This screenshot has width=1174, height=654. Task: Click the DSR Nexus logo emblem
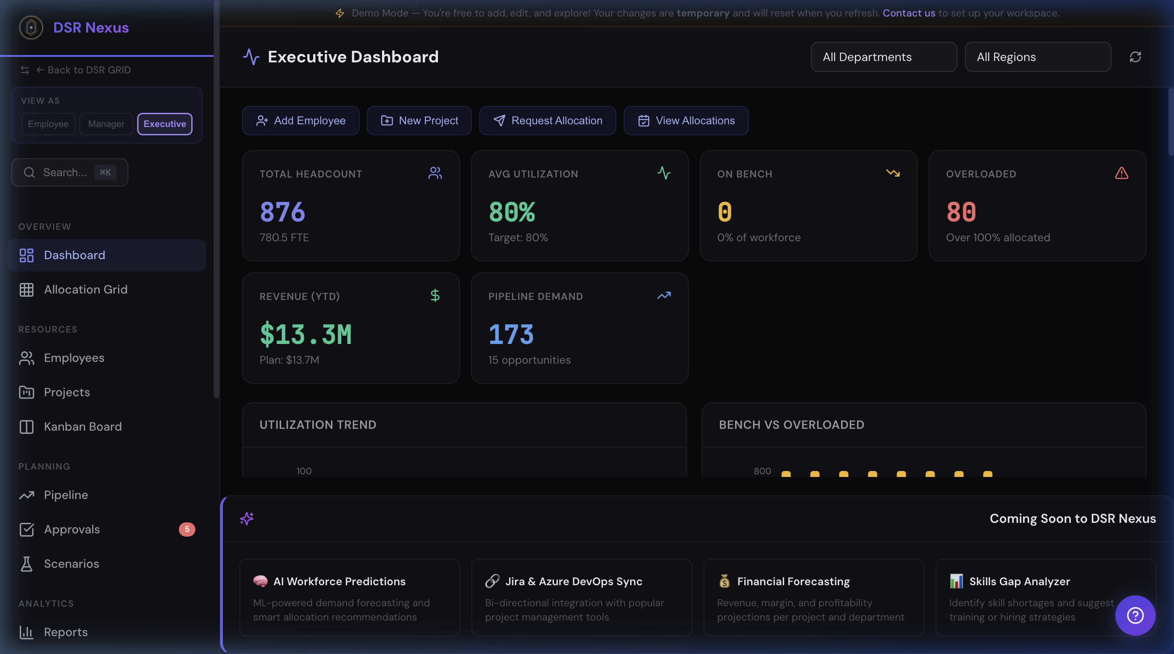click(30, 27)
